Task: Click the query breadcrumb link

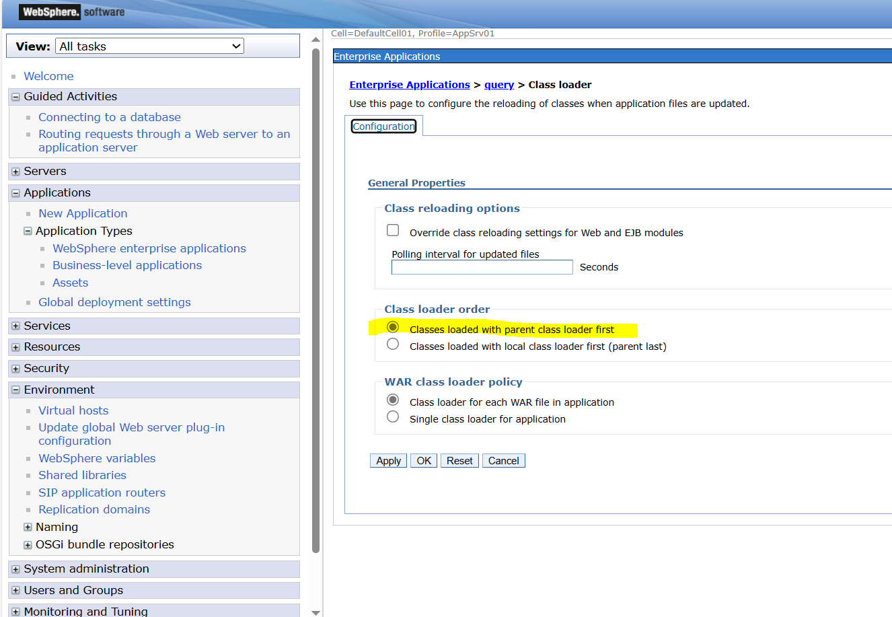Action: pyautogui.click(x=499, y=85)
